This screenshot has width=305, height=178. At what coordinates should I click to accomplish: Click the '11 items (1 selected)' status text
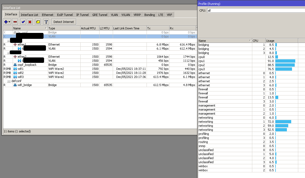coord(17,131)
